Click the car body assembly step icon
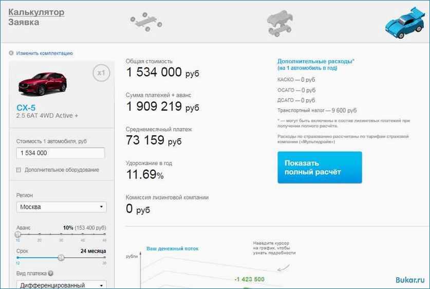 [279, 24]
